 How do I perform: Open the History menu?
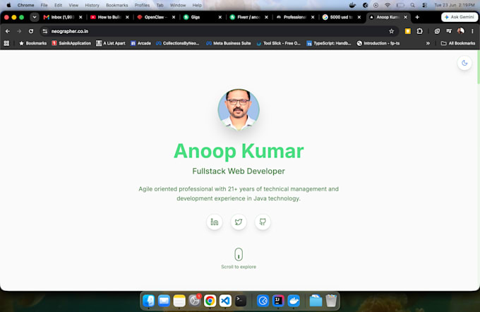click(x=92, y=5)
